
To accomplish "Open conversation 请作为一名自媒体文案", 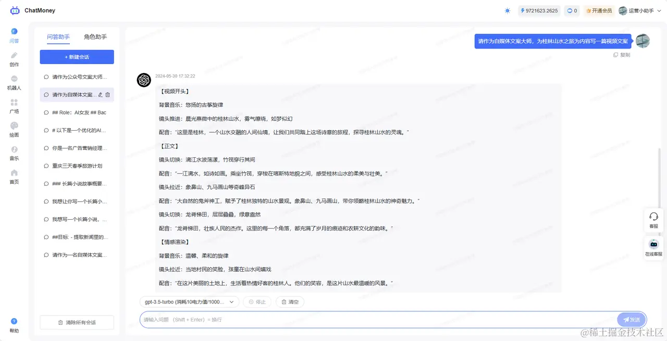I will pyautogui.click(x=77, y=255).
